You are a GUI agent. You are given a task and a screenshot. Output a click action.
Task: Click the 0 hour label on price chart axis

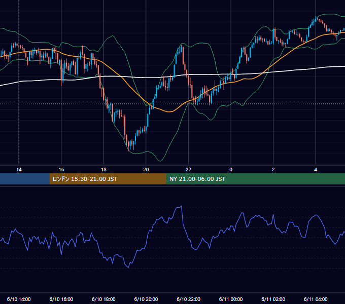[231, 170]
